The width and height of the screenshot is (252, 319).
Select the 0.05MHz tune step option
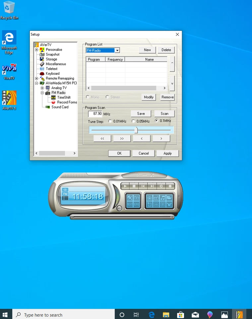(x=133, y=121)
